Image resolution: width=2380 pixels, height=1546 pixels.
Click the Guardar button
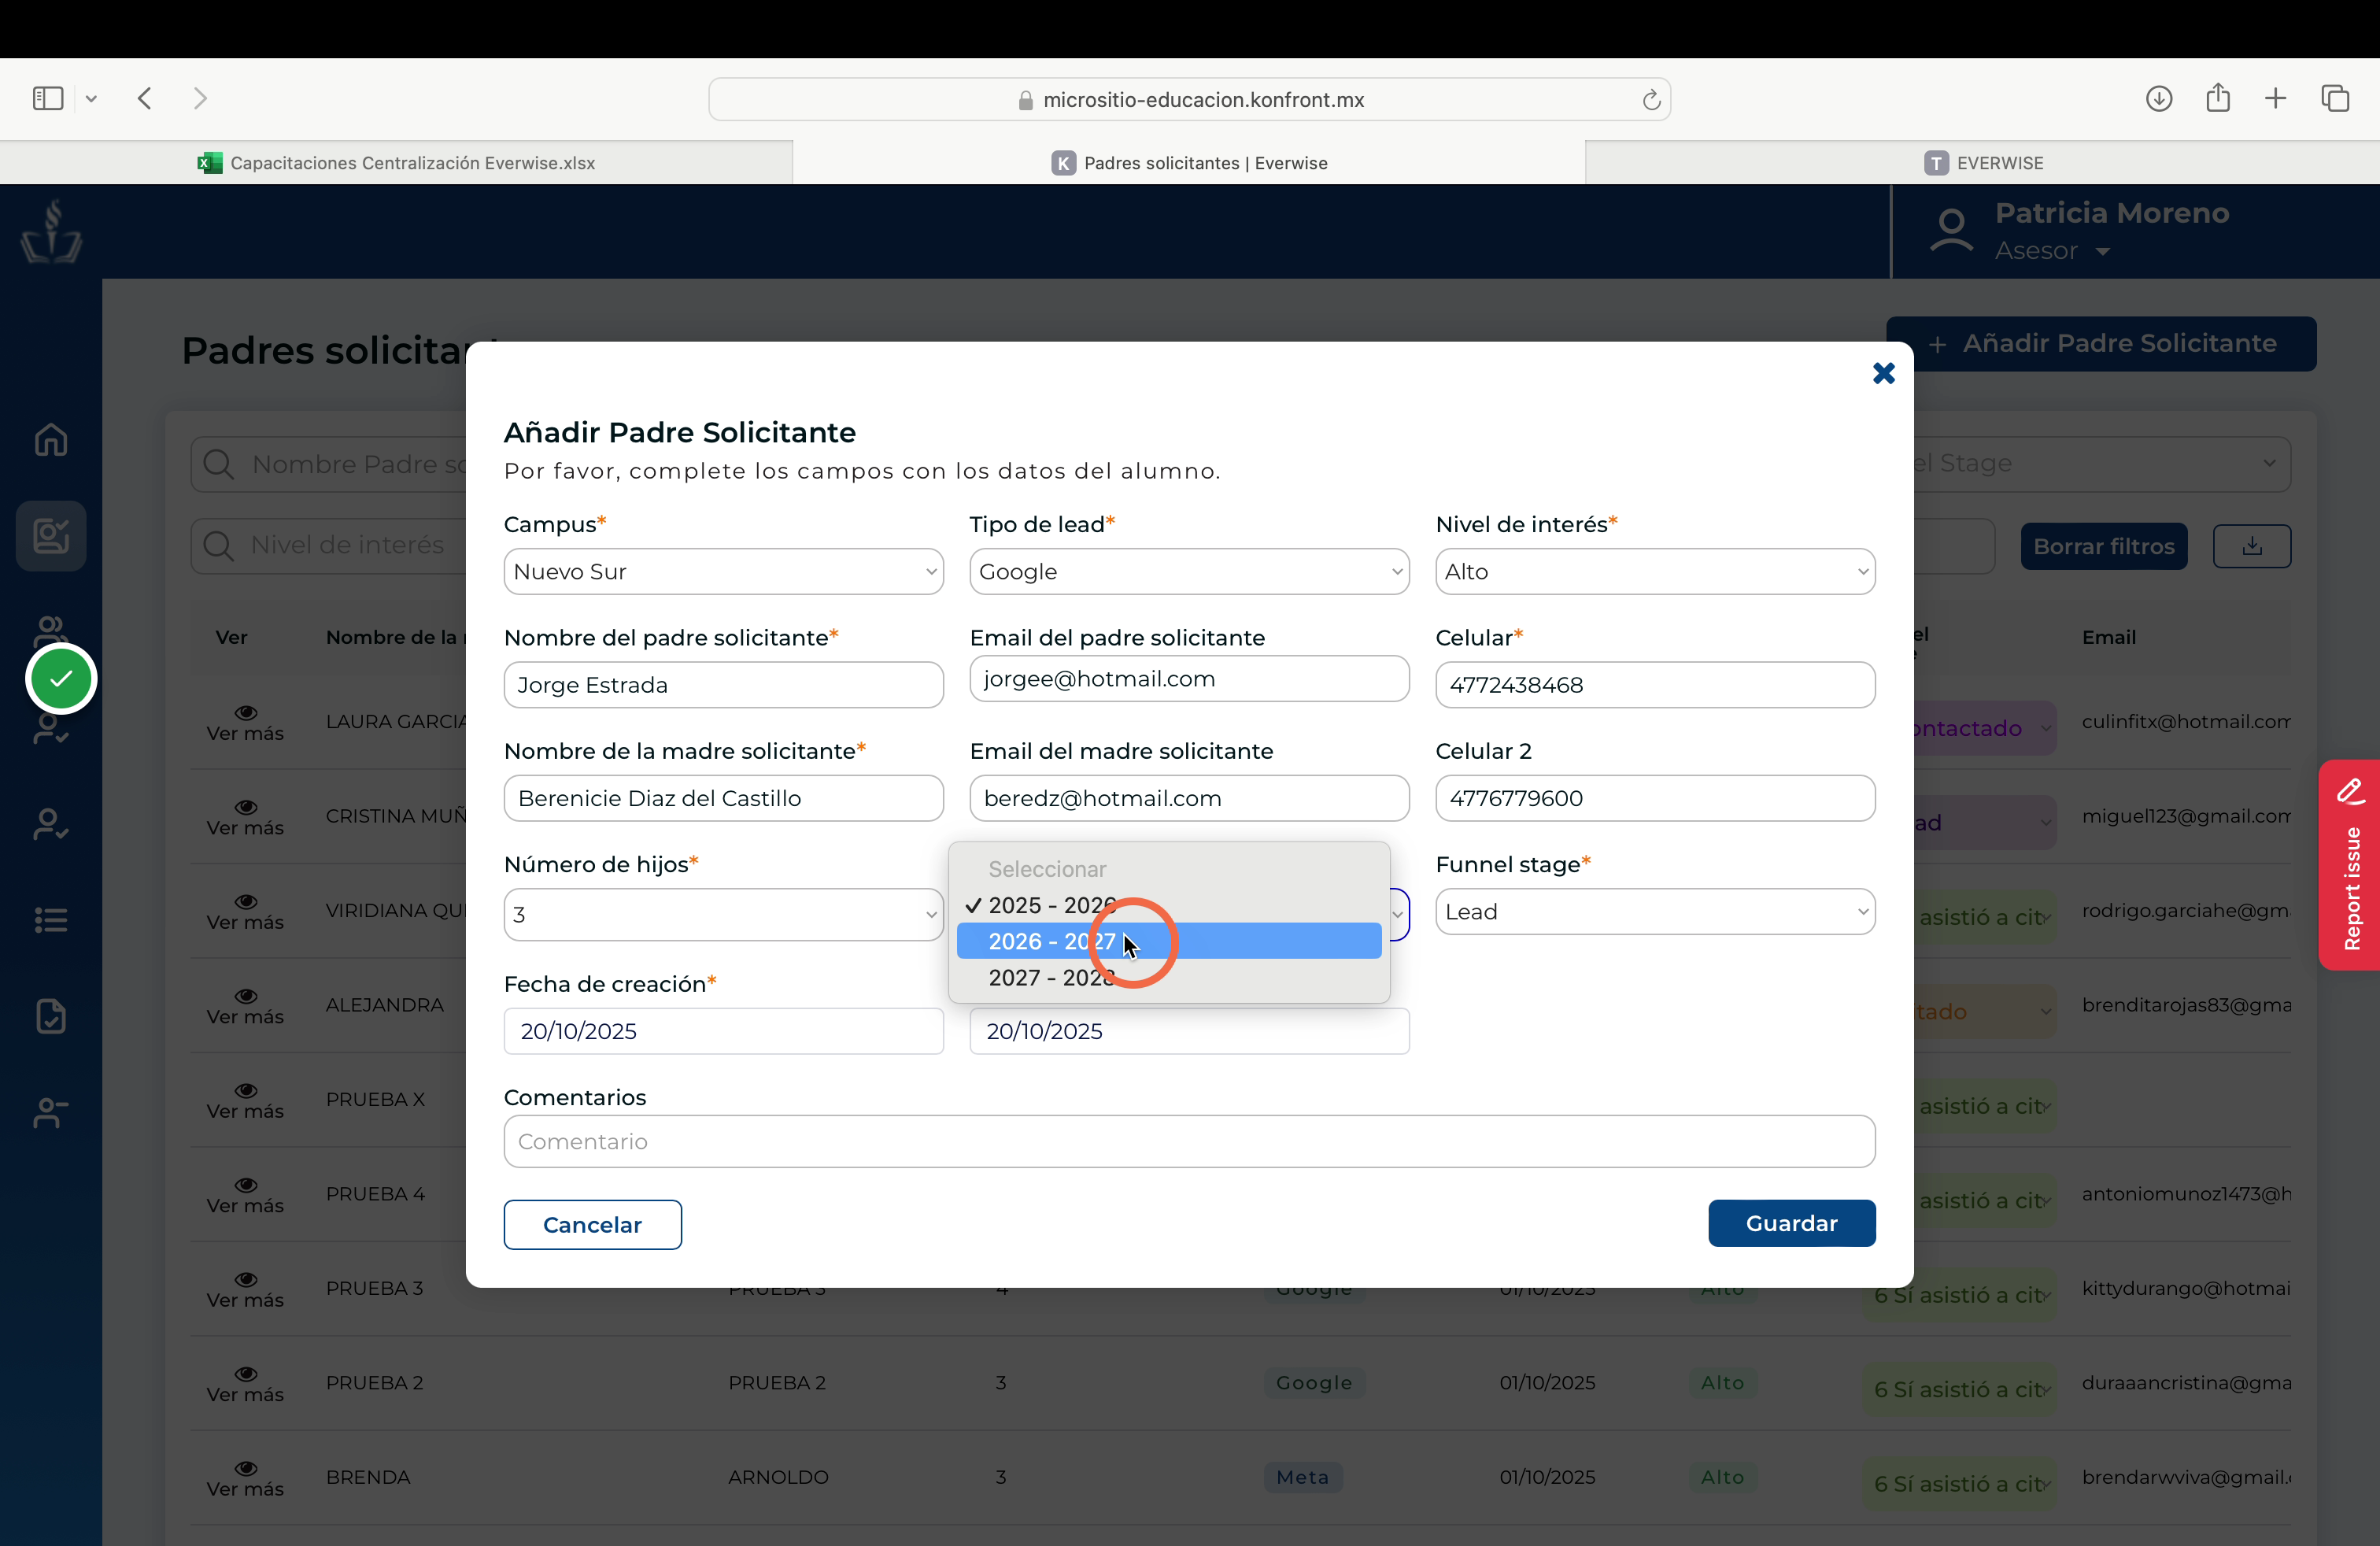point(1791,1223)
